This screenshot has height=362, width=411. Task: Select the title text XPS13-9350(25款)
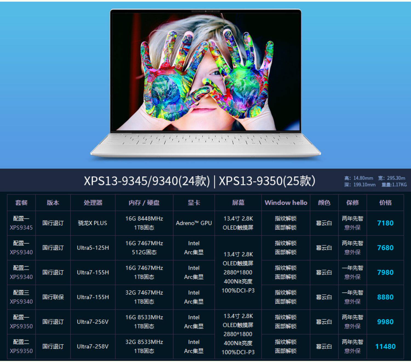[x=267, y=181]
